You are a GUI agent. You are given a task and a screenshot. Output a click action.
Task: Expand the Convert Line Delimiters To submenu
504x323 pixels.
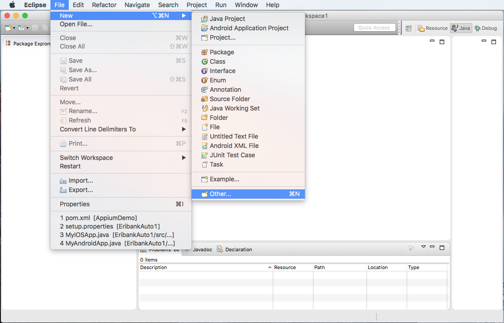click(121, 129)
